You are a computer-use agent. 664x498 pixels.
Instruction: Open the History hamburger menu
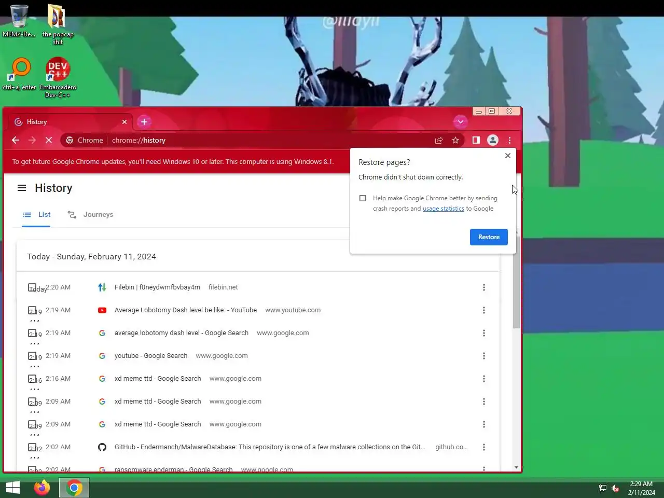pyautogui.click(x=22, y=188)
